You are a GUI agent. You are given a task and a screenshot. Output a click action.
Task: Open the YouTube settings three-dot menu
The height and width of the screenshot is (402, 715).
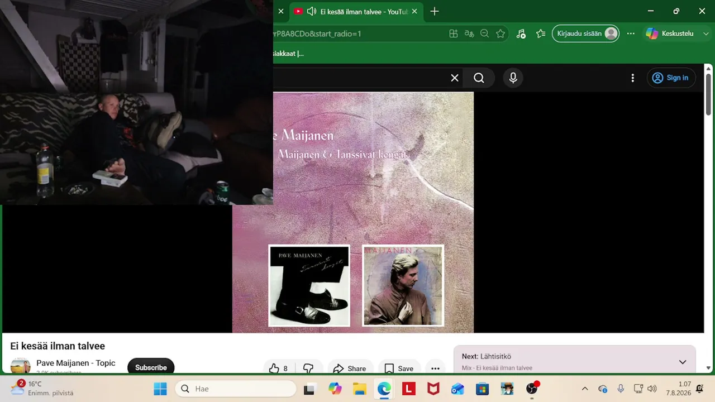pyautogui.click(x=632, y=78)
